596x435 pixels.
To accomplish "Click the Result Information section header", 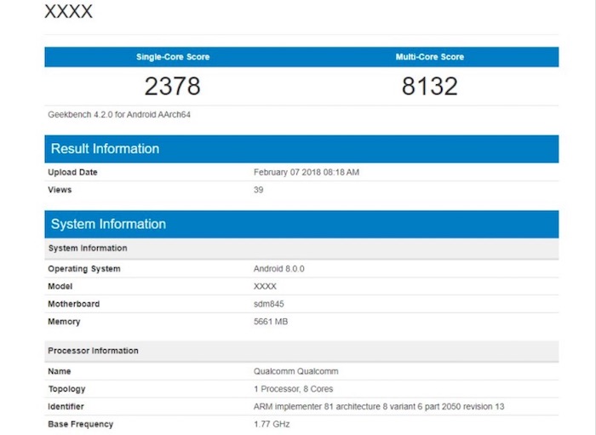I will (301, 149).
